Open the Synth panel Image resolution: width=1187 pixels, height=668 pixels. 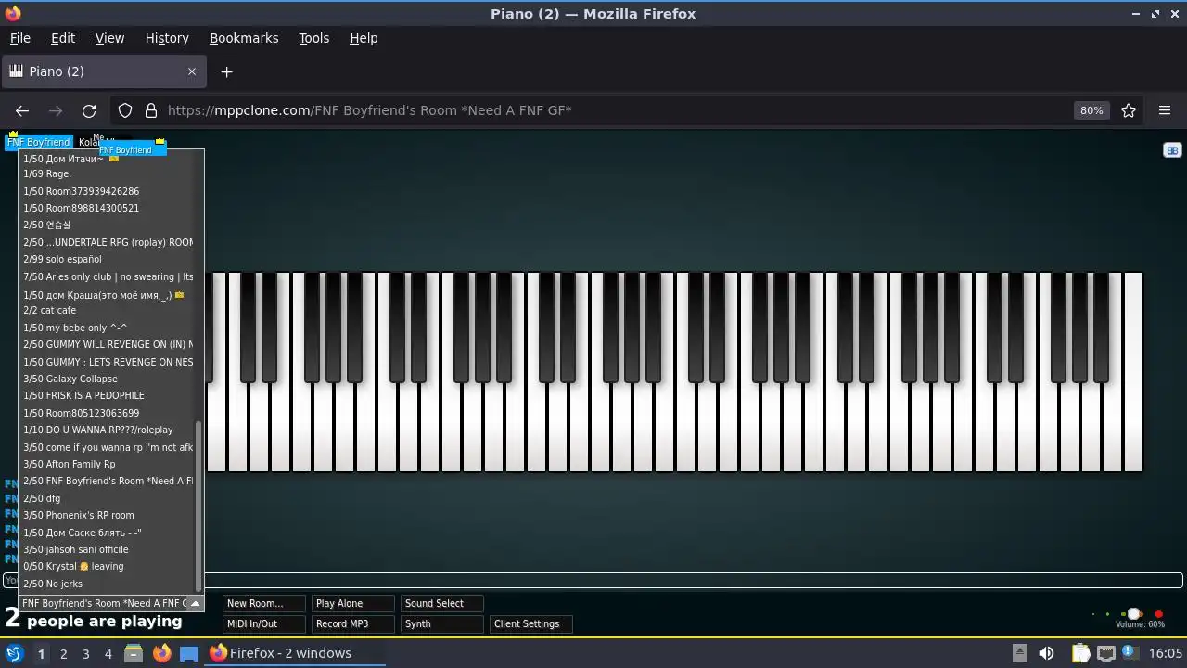442,623
